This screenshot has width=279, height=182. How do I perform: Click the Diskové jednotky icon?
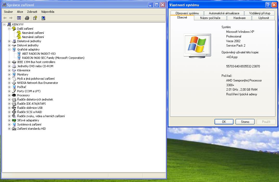[14, 45]
